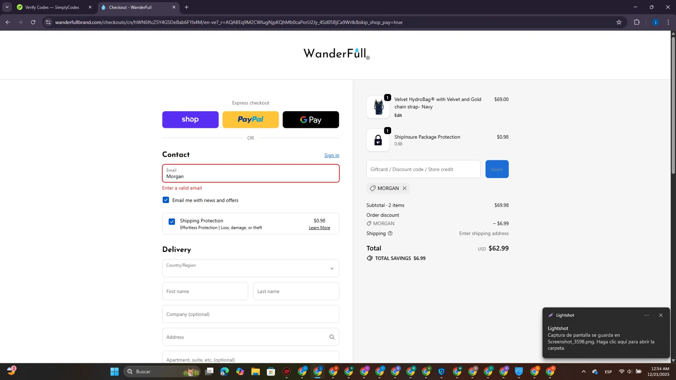View site information icon in address bar
This screenshot has width=676, height=380.
[48, 22]
